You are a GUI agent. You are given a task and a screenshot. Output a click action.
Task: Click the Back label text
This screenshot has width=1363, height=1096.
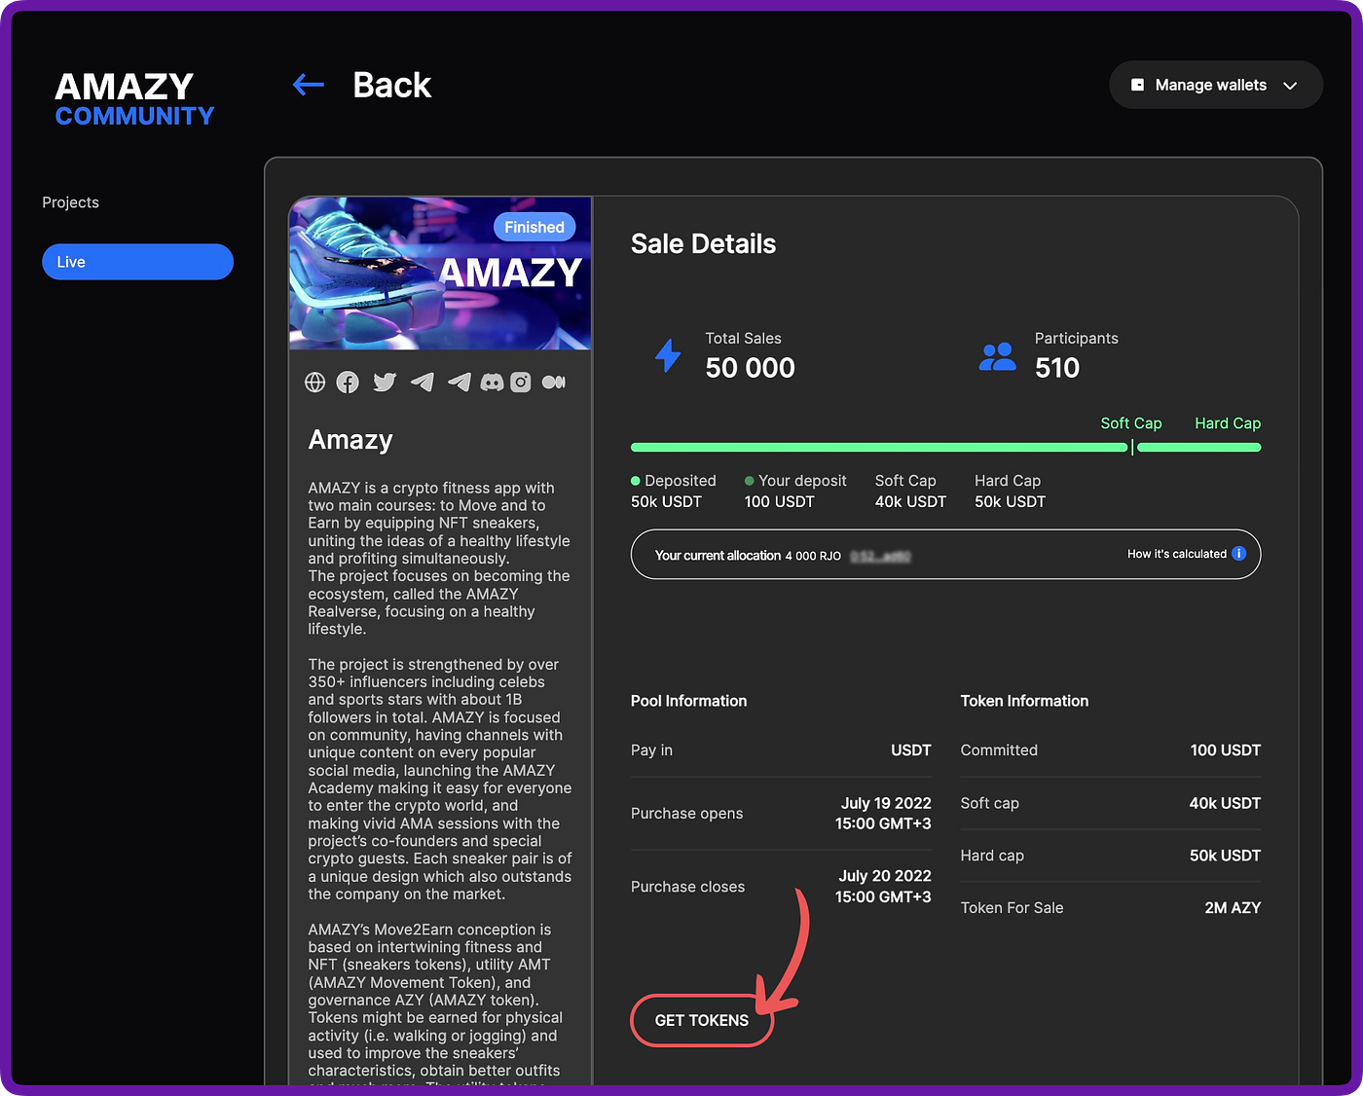pos(391,85)
